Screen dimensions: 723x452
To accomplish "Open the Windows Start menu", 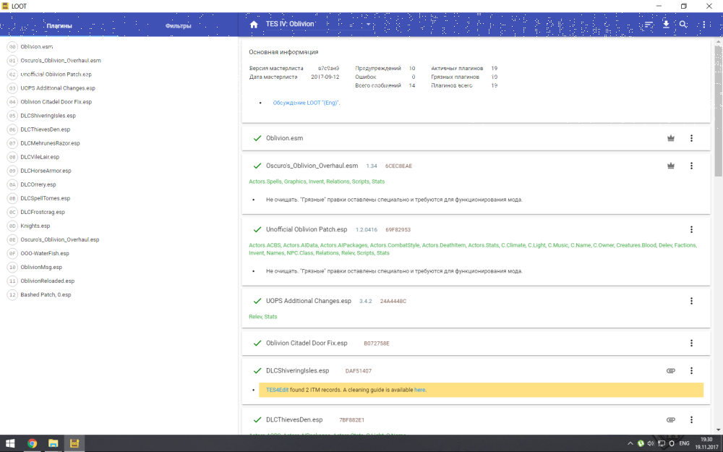I will tap(9, 443).
